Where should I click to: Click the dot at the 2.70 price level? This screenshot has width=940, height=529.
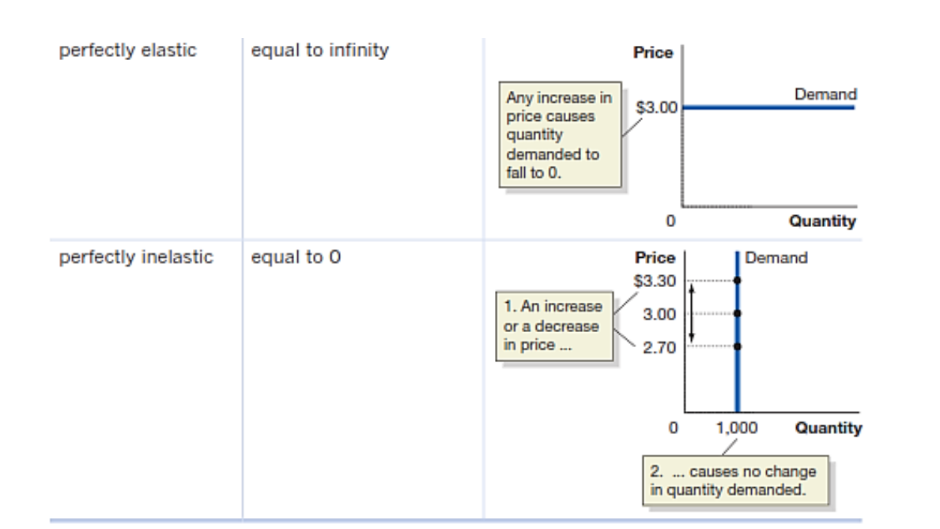(x=737, y=346)
